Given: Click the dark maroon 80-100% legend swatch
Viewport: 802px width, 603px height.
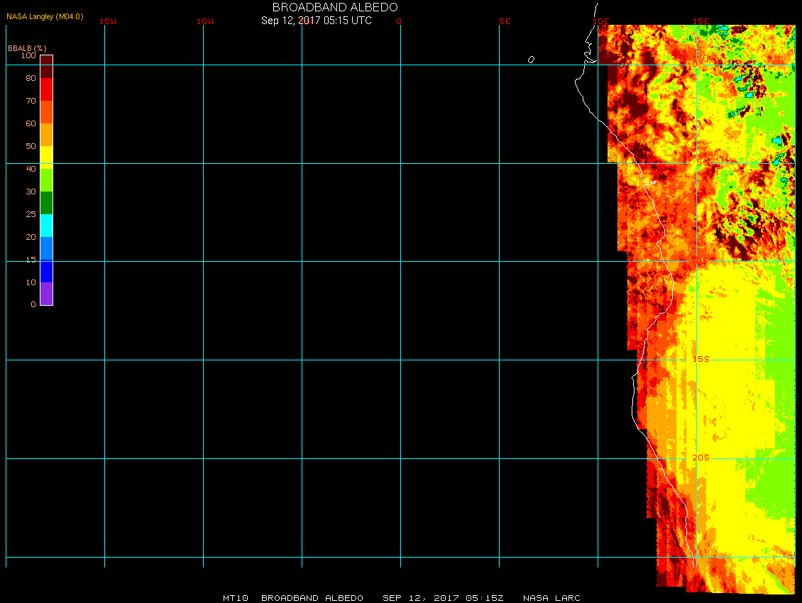Looking at the screenshot, I should (46, 66).
